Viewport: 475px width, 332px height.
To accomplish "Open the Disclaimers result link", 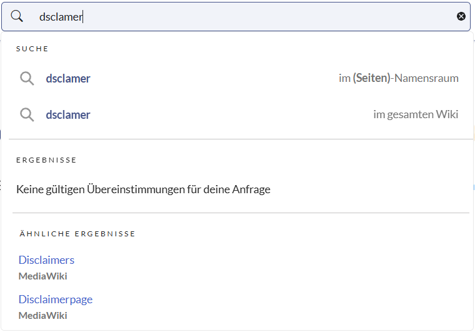I will (46, 260).
